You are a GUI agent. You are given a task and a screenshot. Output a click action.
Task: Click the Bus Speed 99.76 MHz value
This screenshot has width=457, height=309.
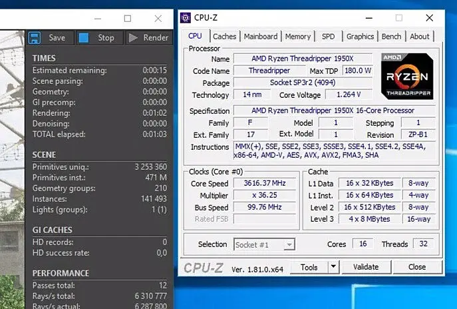point(265,207)
